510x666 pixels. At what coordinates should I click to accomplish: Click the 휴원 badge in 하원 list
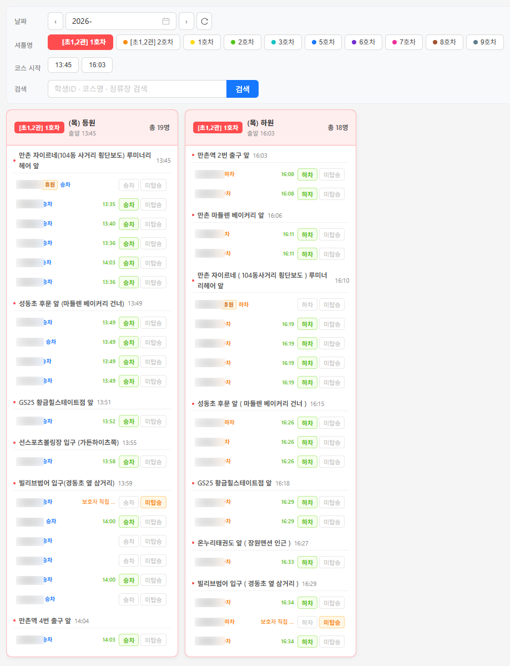coord(229,304)
